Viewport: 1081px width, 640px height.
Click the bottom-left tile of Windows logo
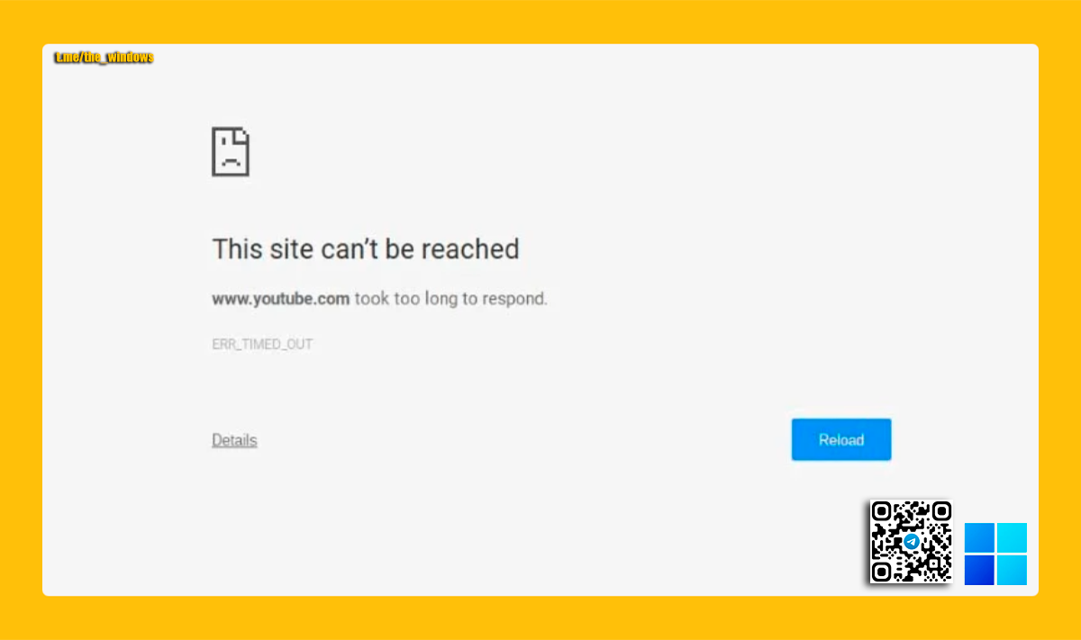pyautogui.click(x=979, y=570)
